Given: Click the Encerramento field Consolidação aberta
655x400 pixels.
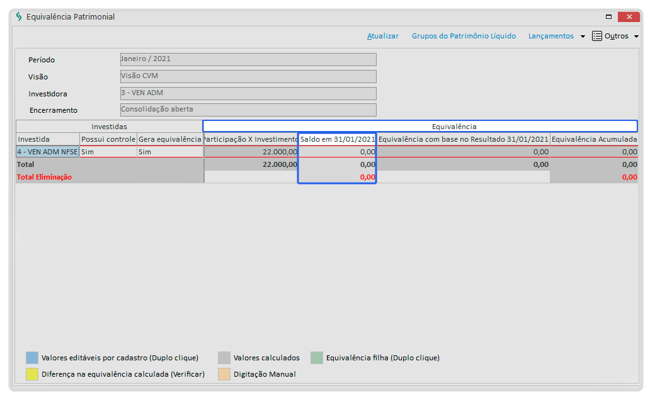Looking at the screenshot, I should 248,110.
